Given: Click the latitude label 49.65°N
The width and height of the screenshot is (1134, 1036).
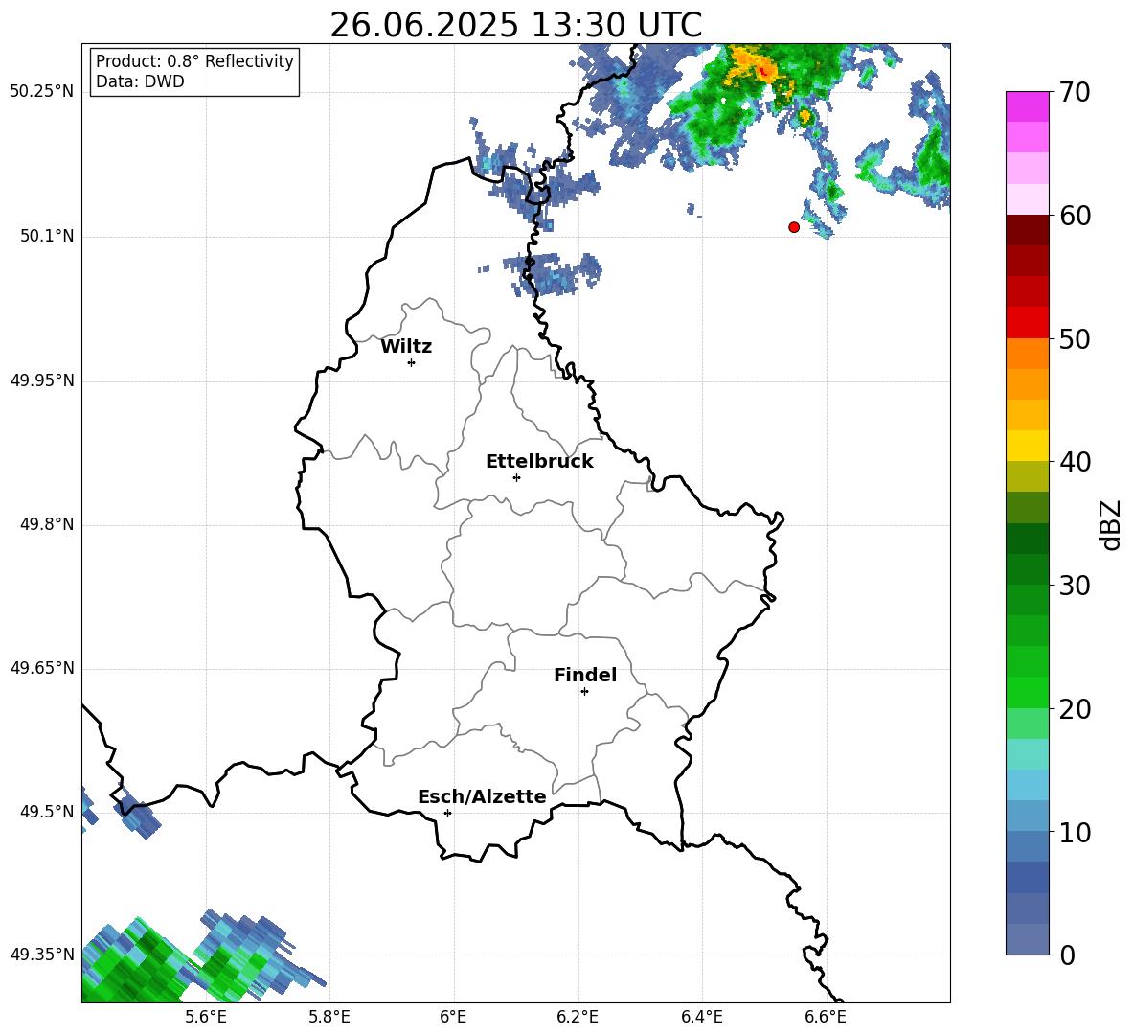Looking at the screenshot, I should click(x=42, y=668).
